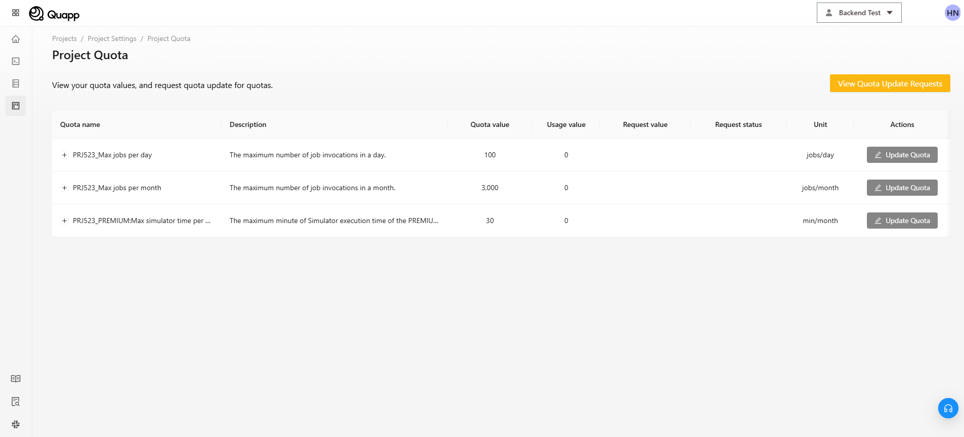
Task: Go to Project Settings breadcrumb
Action: click(112, 39)
